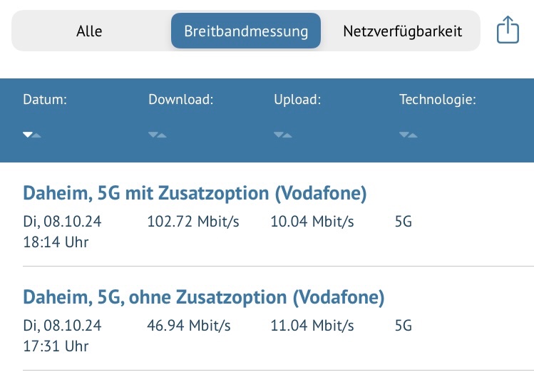
Task: Sort by Upload using its arrows
Action: [x=283, y=135]
